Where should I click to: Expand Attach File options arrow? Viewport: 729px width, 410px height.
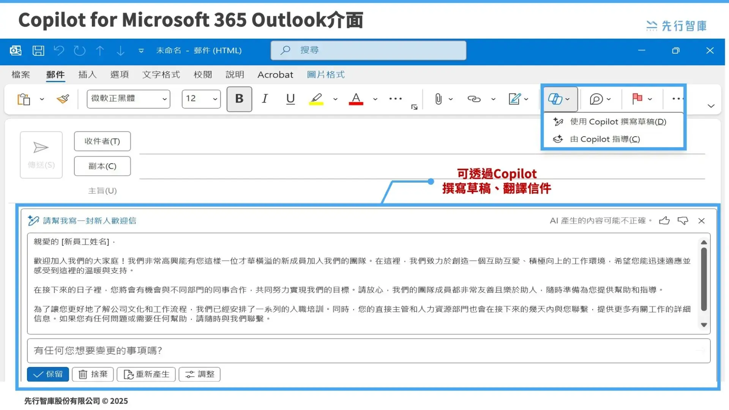click(451, 99)
